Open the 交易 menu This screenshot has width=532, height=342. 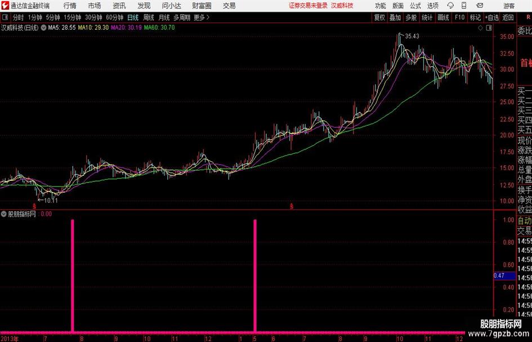229,6
